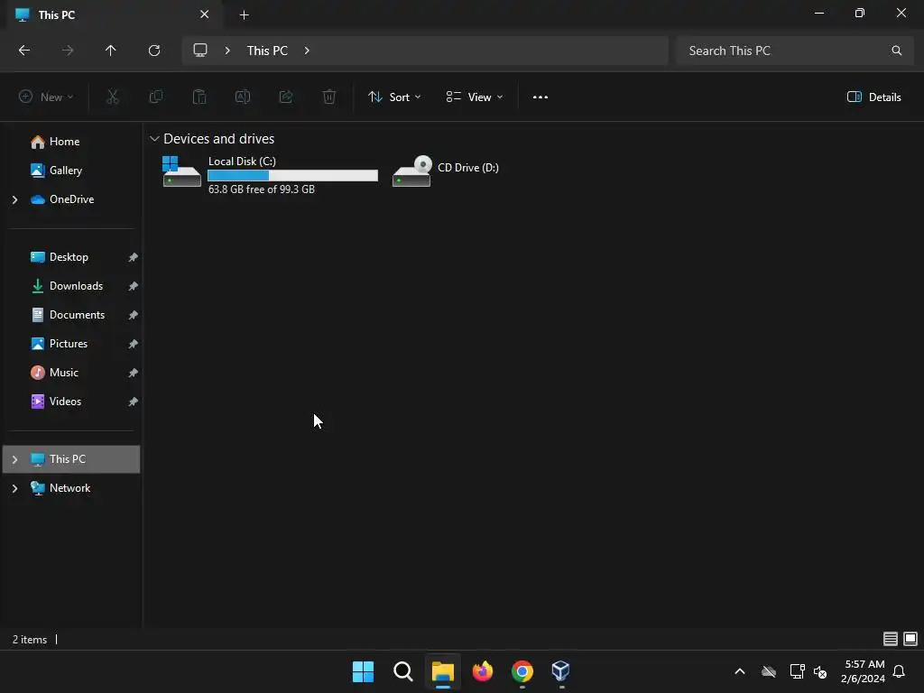Click the Local Disk (C:) usage bar
924x693 pixels.
[293, 176]
